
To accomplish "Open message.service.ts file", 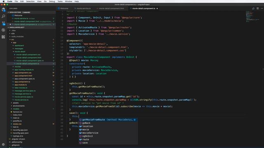I will pyautogui.click(x=23, y=94).
